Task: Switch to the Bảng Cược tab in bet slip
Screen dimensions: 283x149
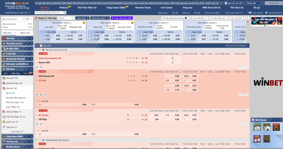Action: 25,33
